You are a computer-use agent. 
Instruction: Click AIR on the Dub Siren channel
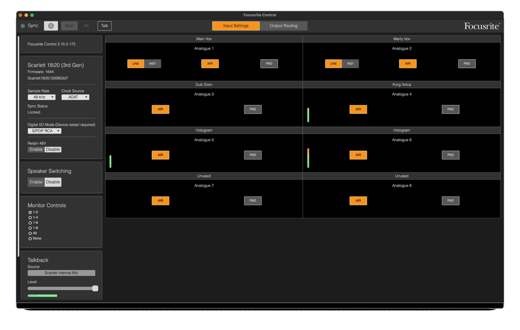(160, 109)
